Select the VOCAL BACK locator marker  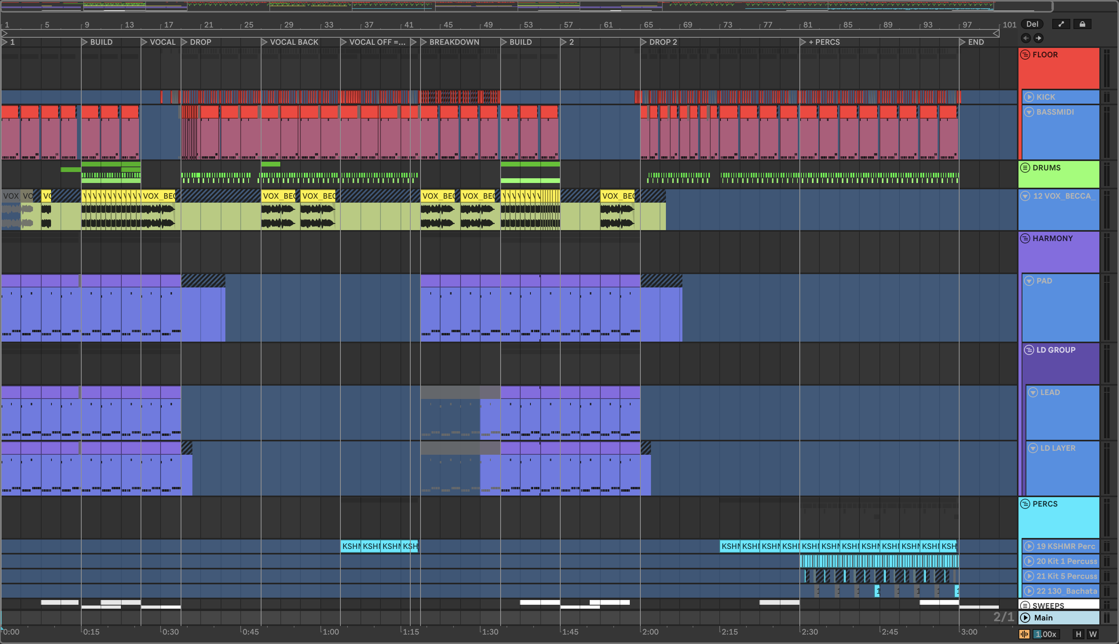264,42
